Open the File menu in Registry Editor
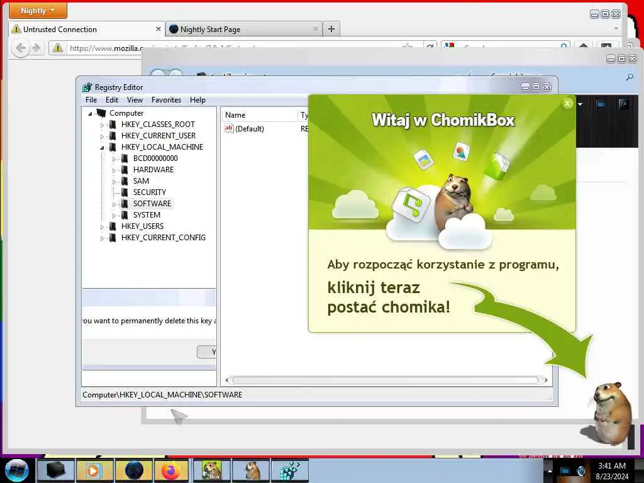This screenshot has width=644, height=483. point(91,100)
